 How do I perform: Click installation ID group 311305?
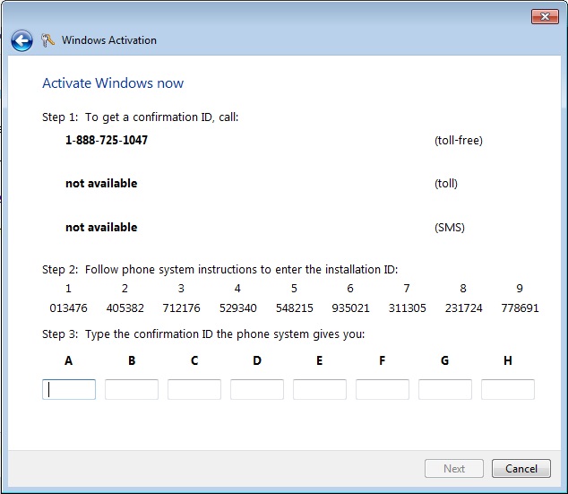407,308
